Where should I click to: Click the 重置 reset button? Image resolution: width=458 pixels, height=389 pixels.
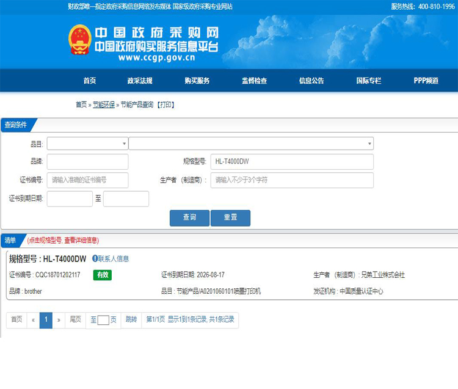tap(230, 218)
